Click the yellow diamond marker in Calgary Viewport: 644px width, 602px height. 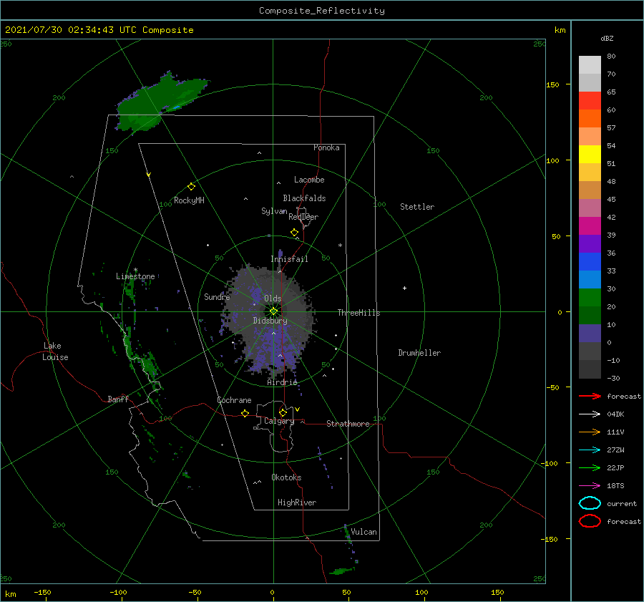click(x=283, y=412)
